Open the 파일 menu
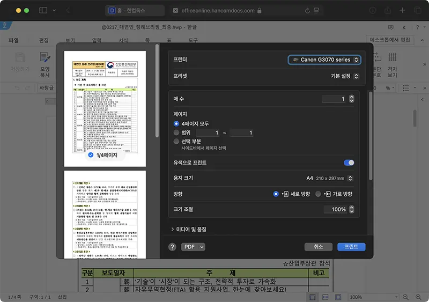The image size is (429, 302). coord(13,40)
